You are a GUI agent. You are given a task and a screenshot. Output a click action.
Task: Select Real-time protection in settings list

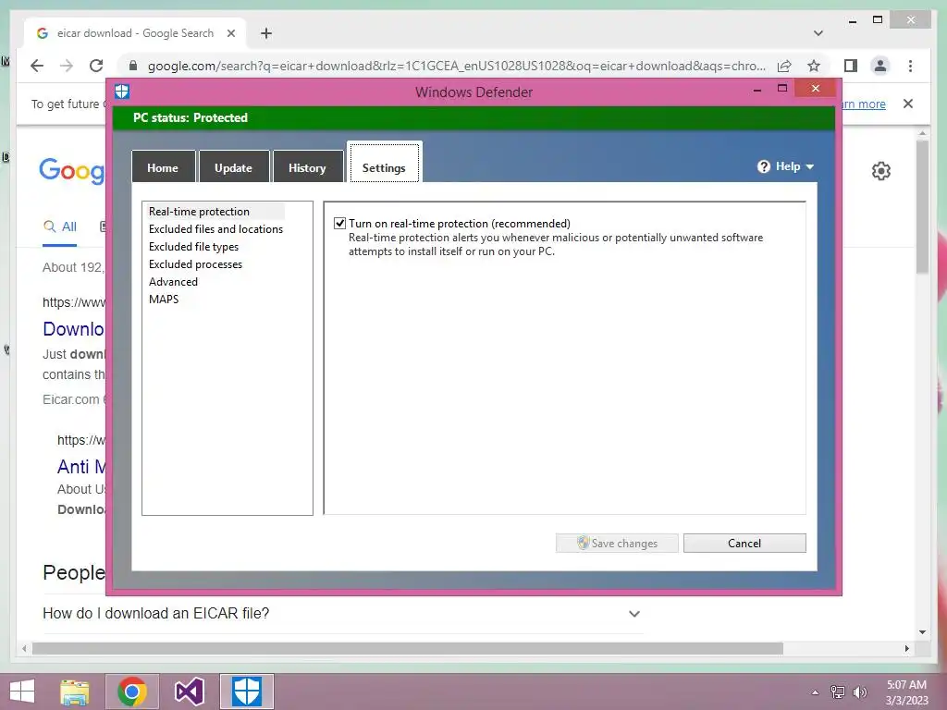pos(200,212)
